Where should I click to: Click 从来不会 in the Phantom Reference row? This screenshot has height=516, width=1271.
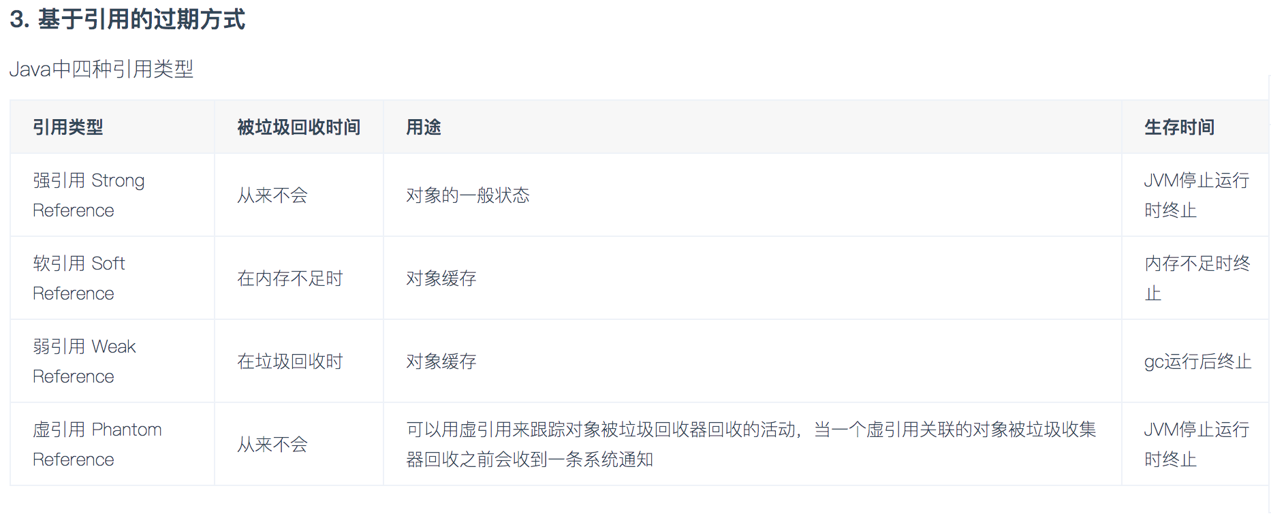click(272, 445)
